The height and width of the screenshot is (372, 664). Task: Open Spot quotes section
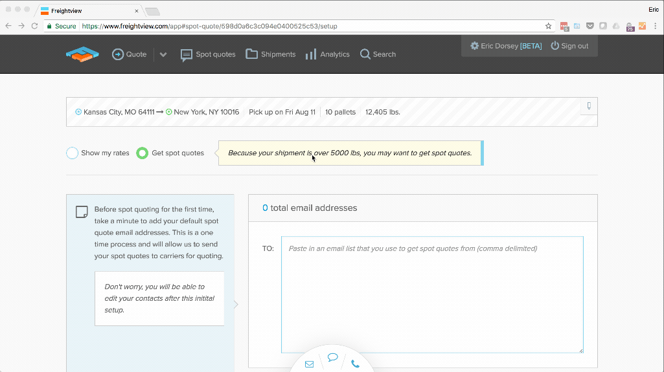click(208, 54)
